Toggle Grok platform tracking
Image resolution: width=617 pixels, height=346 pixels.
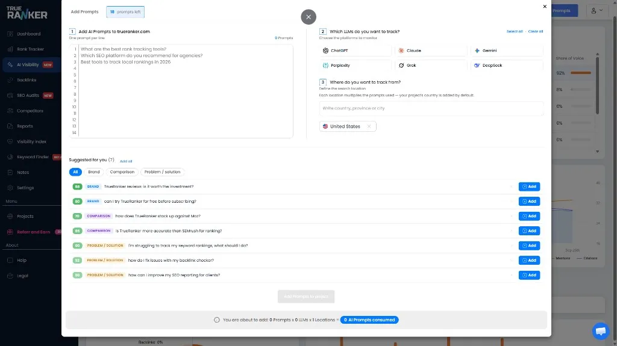pyautogui.click(x=431, y=65)
